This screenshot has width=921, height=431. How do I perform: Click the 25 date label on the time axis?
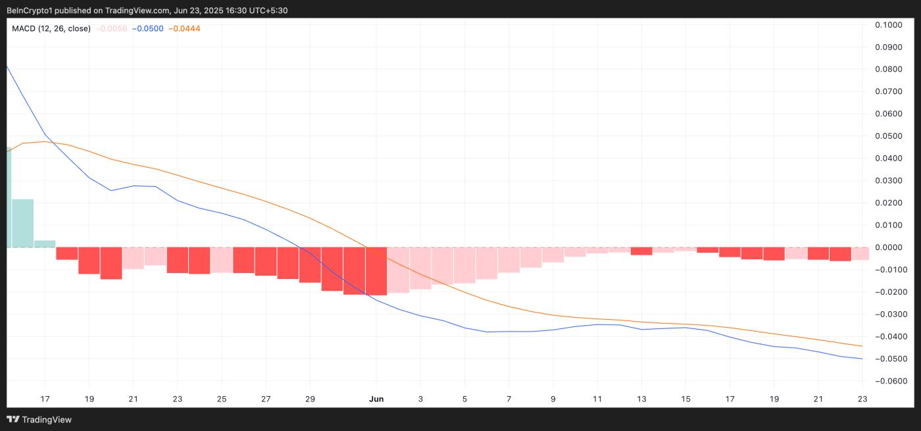click(222, 399)
